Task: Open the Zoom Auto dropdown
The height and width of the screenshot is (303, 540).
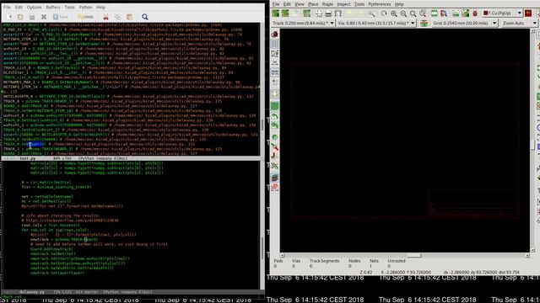Action: click(x=520, y=23)
